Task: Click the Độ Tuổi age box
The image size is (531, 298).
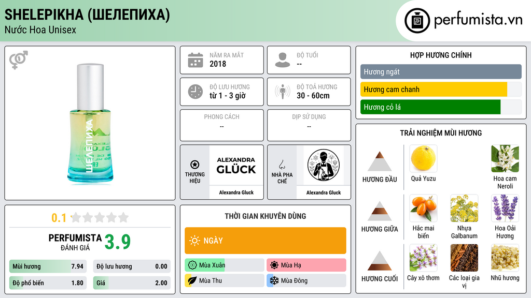Action: coord(309,60)
